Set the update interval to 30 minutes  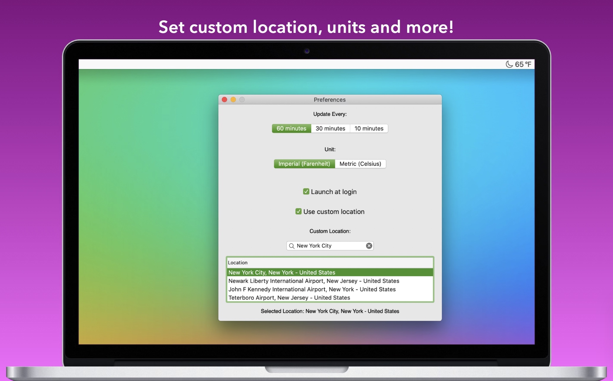[x=330, y=129]
